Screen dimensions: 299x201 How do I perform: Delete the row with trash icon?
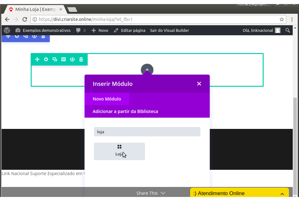(81, 59)
